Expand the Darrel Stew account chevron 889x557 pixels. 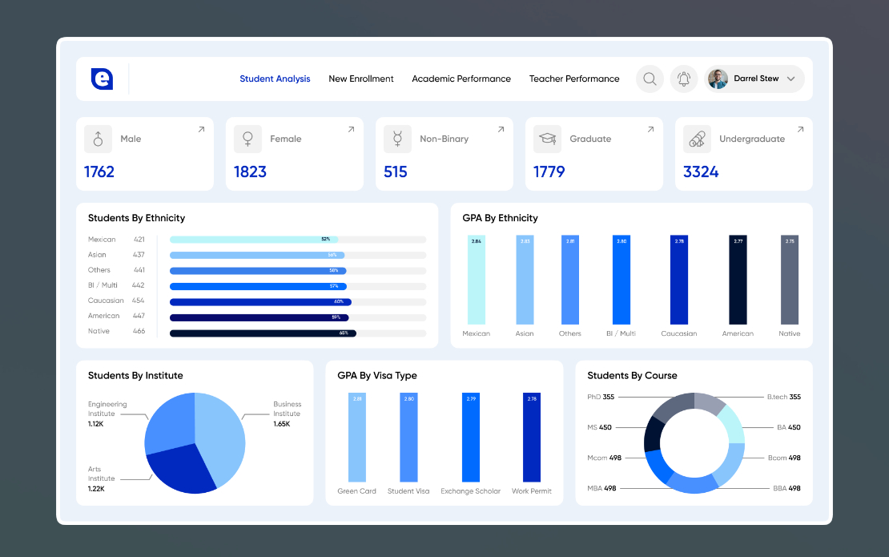click(x=791, y=79)
